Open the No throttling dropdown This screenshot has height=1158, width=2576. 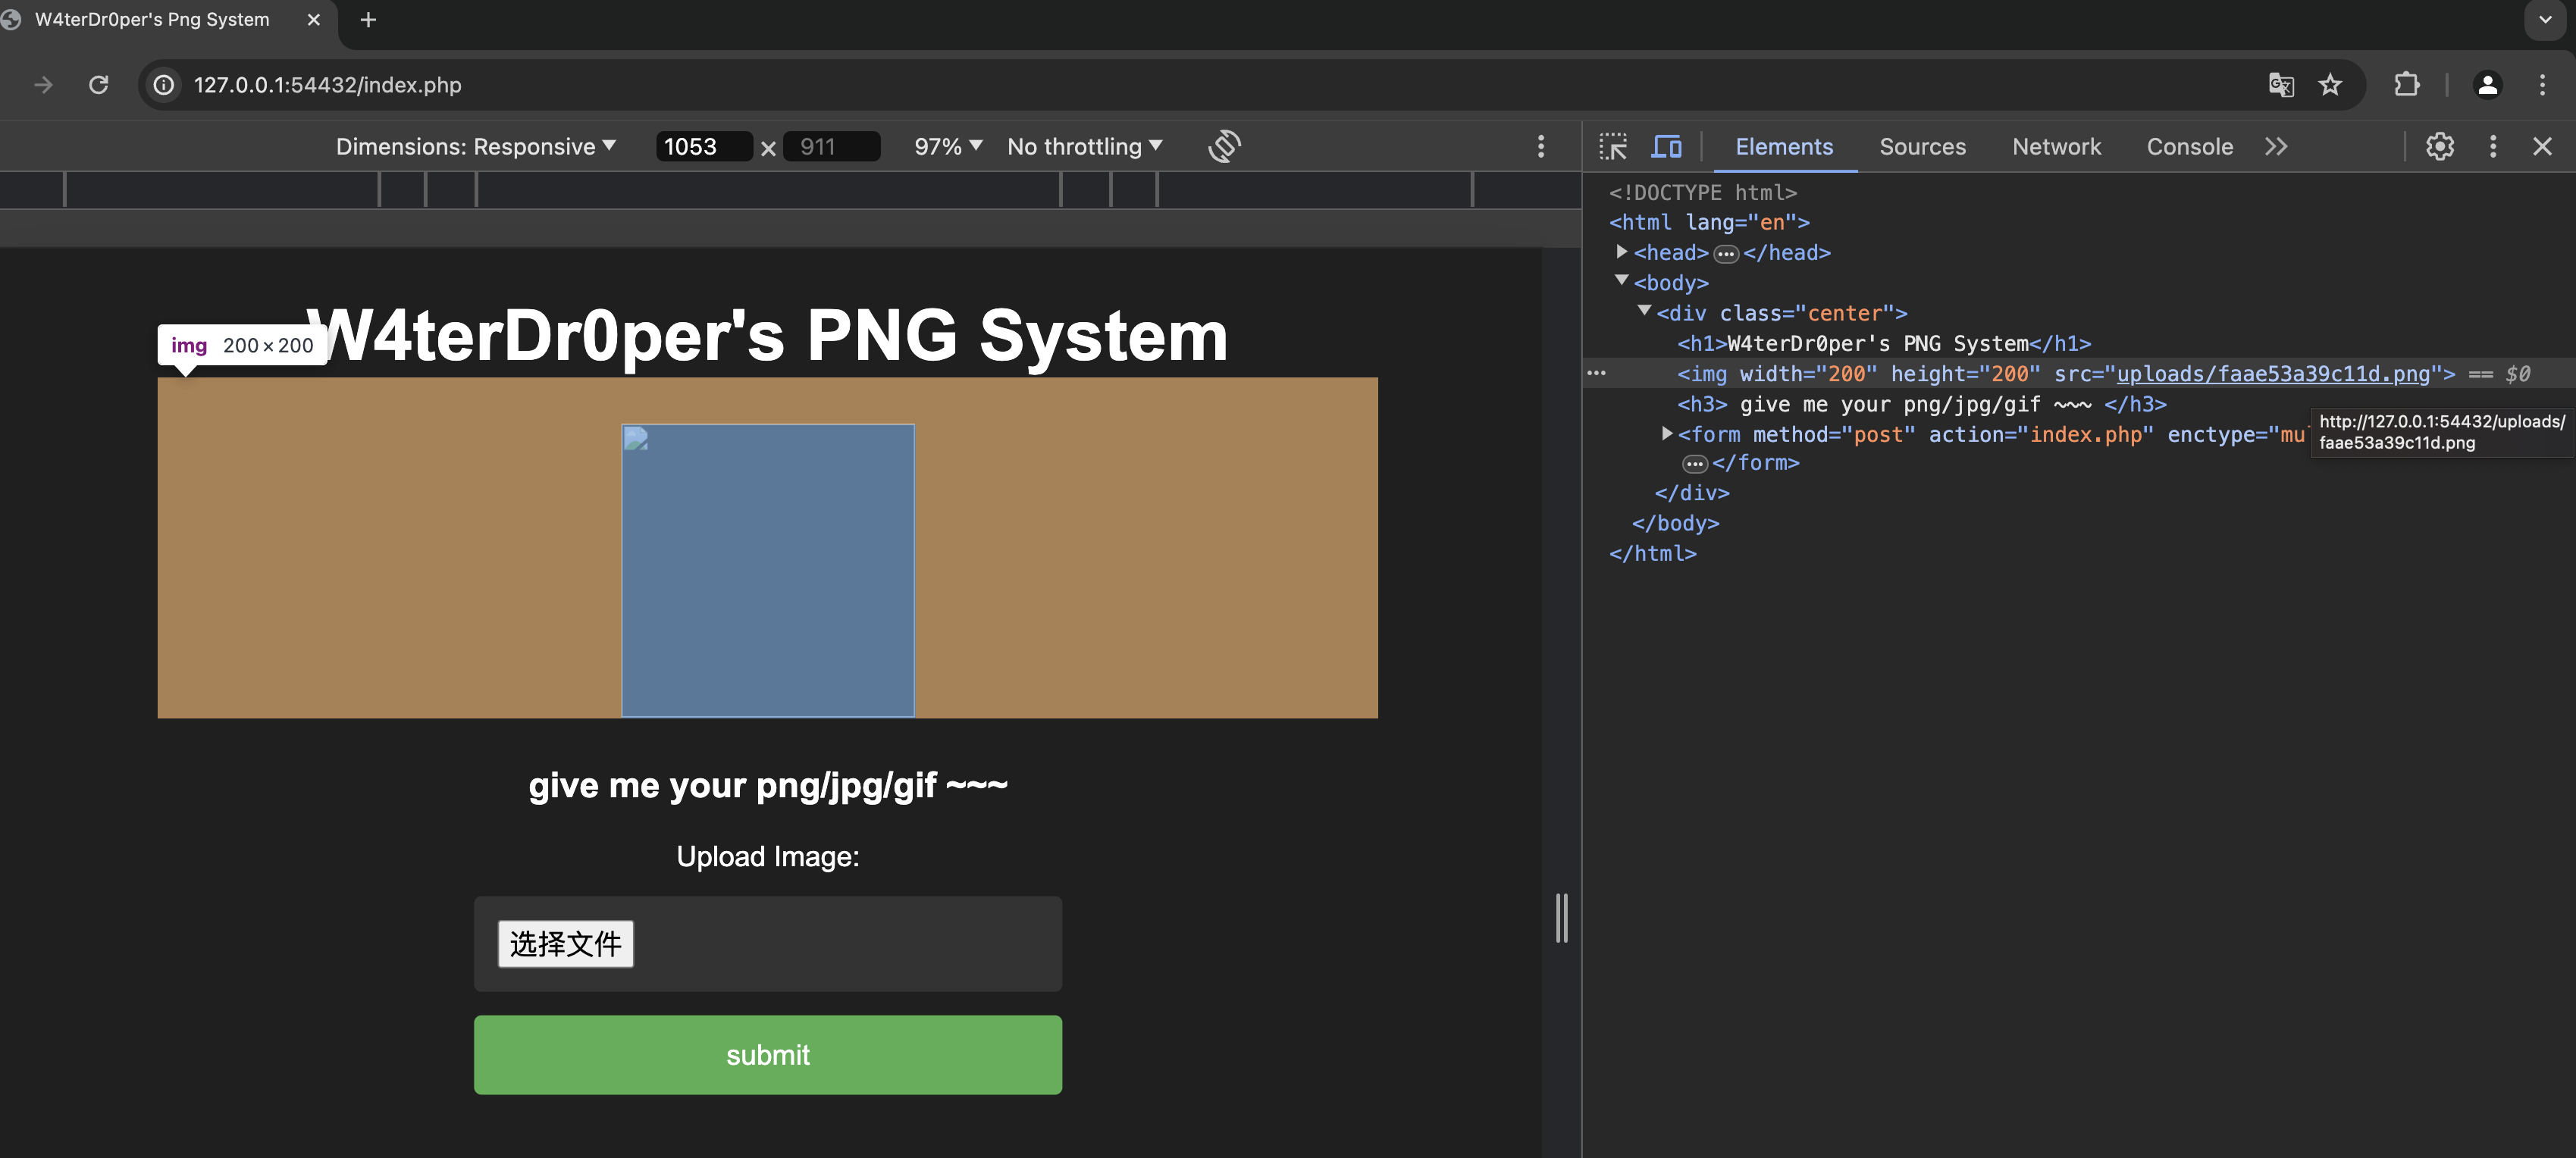click(x=1084, y=146)
